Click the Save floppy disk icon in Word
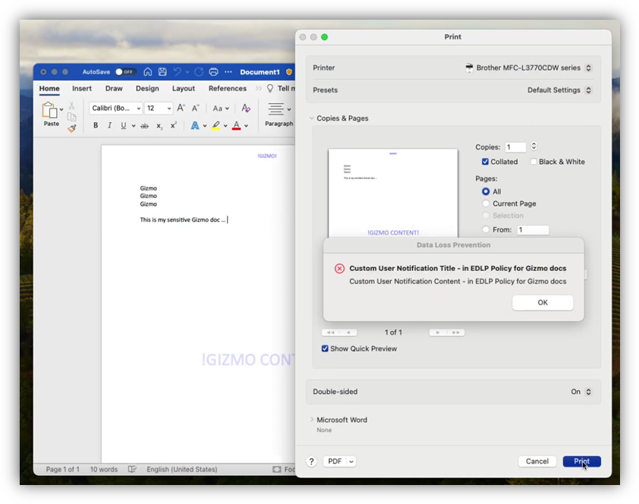Image resolution: width=639 pixels, height=504 pixels. [x=162, y=71]
